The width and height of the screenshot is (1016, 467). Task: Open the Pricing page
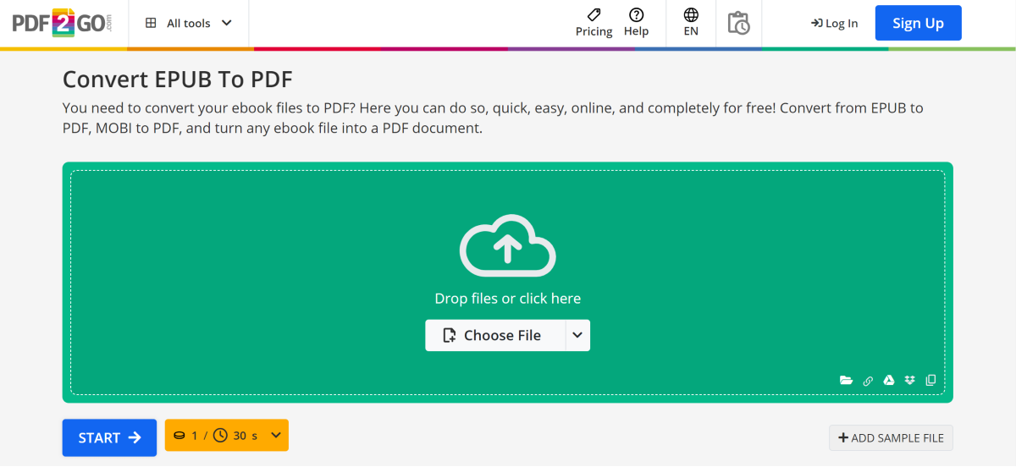pos(594,23)
